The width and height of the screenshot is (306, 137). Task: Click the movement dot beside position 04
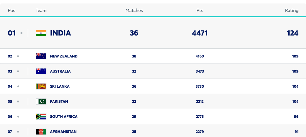[18, 86]
